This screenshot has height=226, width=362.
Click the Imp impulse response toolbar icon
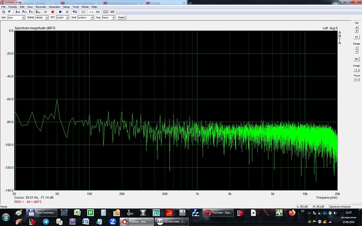point(18,12)
